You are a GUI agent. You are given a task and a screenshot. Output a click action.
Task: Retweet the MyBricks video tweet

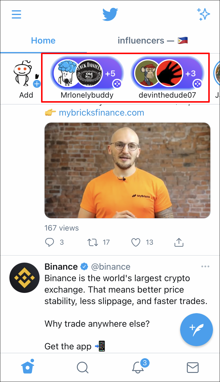(93, 242)
